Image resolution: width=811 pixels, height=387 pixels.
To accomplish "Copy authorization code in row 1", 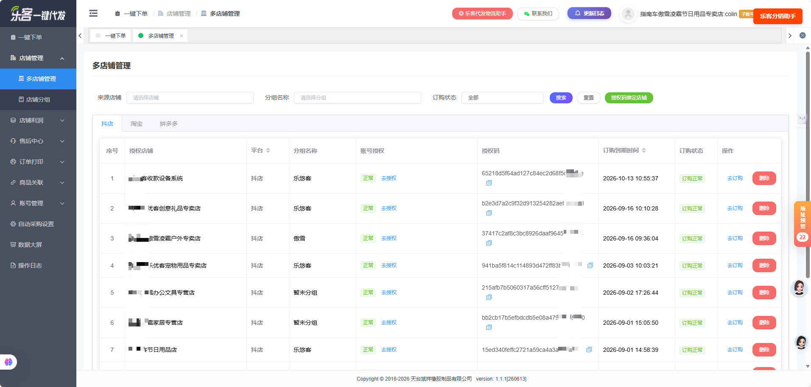I will [489, 183].
